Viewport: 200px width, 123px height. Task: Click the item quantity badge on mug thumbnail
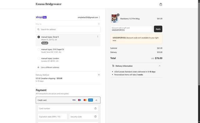(118, 15)
